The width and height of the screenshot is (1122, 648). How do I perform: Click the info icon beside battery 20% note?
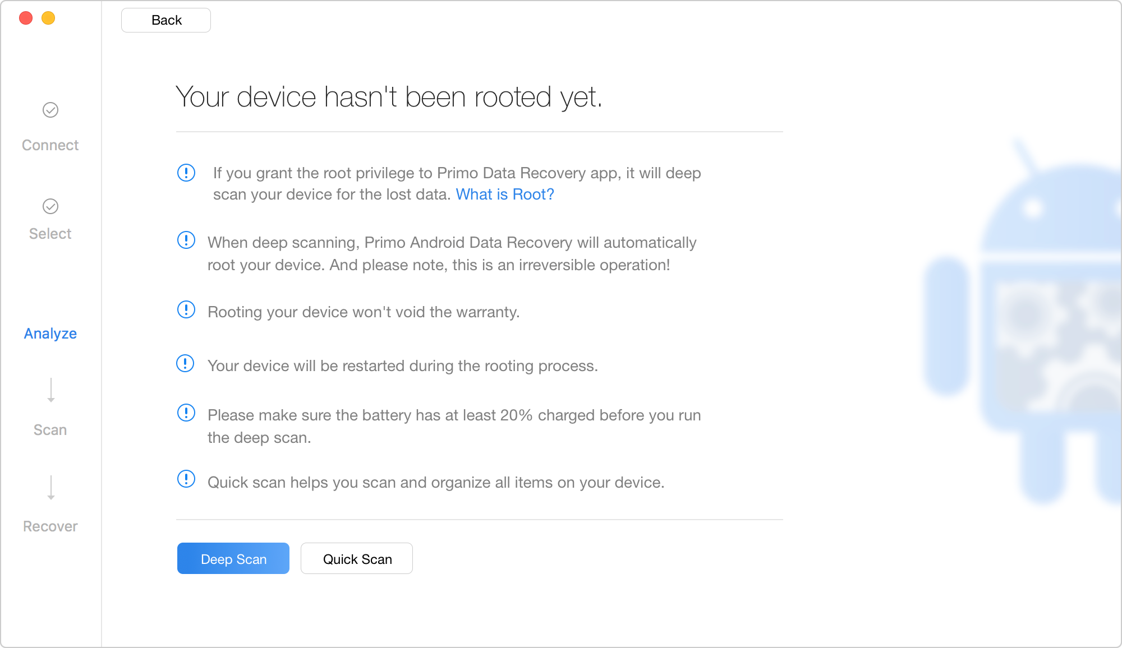(186, 413)
